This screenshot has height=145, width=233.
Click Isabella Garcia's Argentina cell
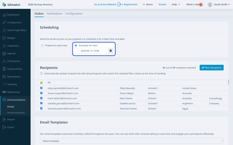(187, 104)
